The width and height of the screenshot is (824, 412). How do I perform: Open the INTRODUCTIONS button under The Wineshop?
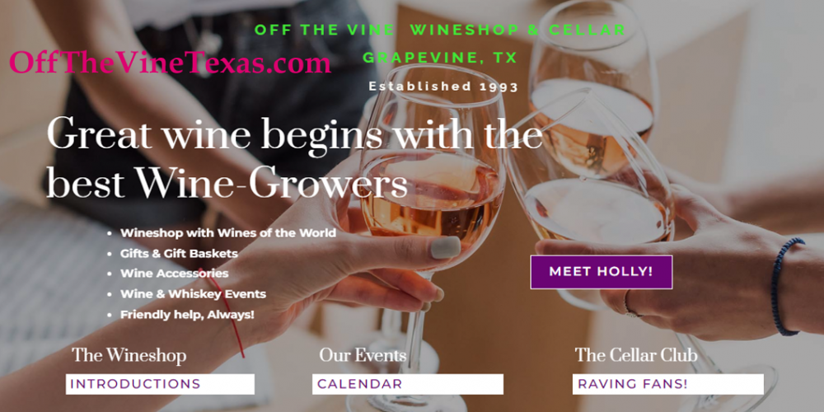[x=160, y=384]
